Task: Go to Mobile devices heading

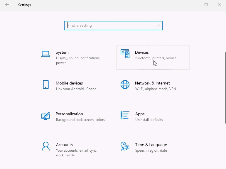Action: [69, 83]
